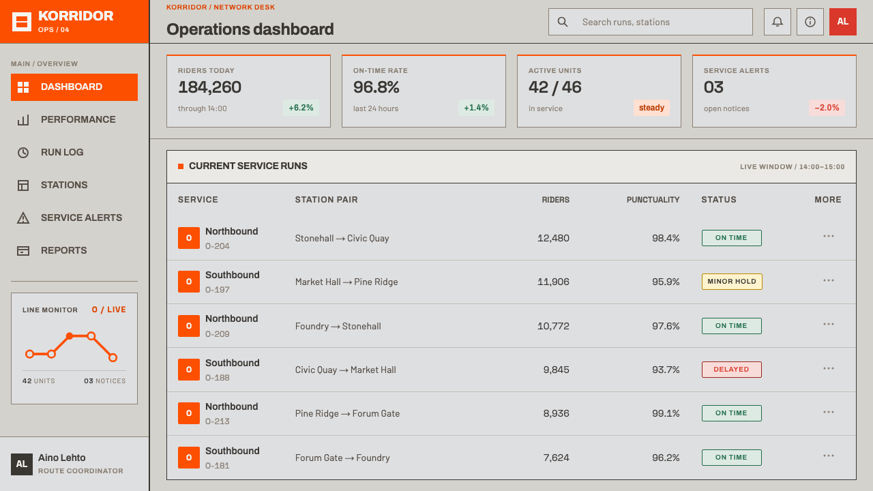Click the steady badge on Active Units
Image resolution: width=873 pixels, height=491 pixels.
pos(651,108)
